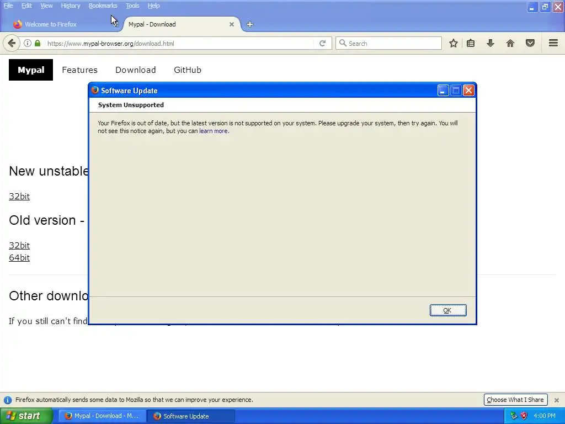565x424 pixels.
Task: Go back with the back arrow button
Action: 12,43
